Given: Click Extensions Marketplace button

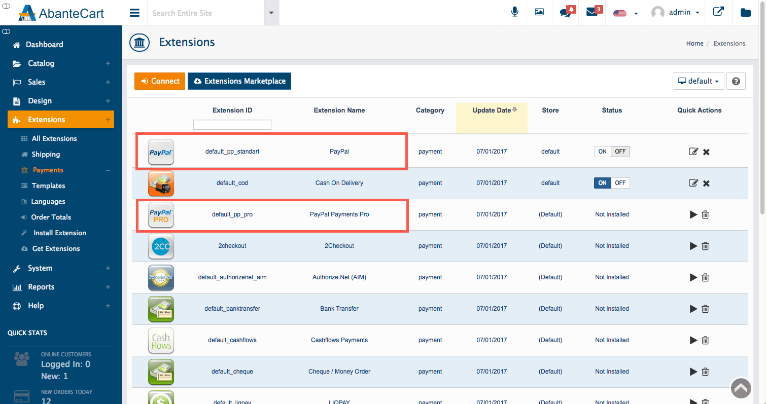Looking at the screenshot, I should pyautogui.click(x=239, y=81).
